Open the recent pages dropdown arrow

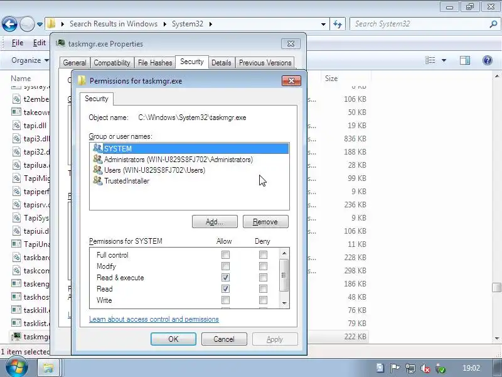[x=40, y=25]
